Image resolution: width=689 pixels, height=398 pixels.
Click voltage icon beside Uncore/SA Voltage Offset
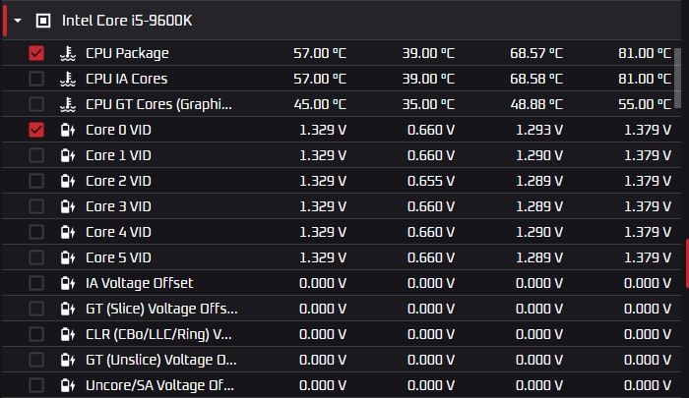67,385
